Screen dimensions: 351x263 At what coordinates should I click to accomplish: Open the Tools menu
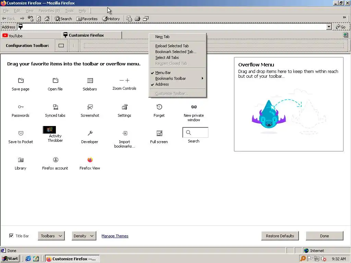coord(69,11)
